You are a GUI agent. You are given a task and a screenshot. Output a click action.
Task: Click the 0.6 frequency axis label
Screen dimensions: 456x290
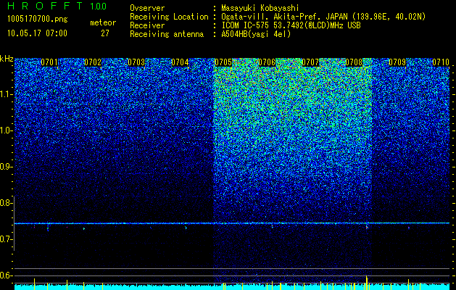tap(6, 275)
